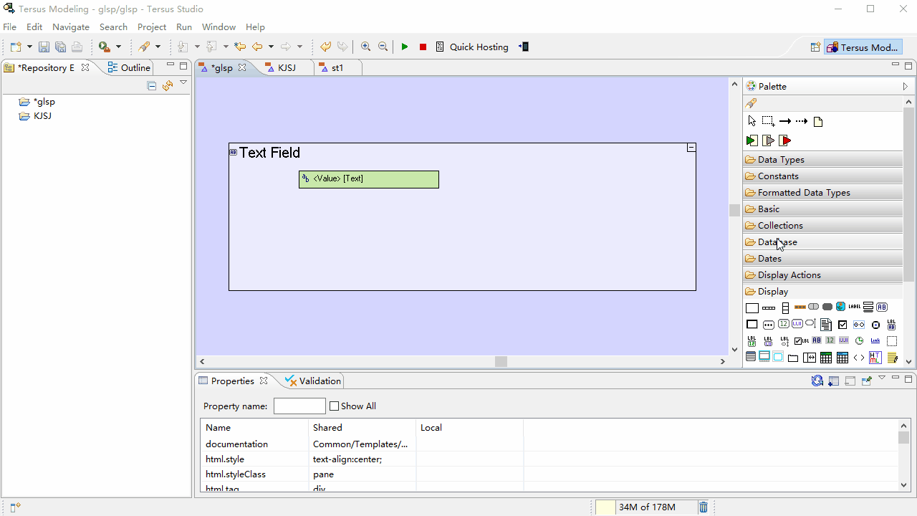Select the green Trigger slot icon

752,140
